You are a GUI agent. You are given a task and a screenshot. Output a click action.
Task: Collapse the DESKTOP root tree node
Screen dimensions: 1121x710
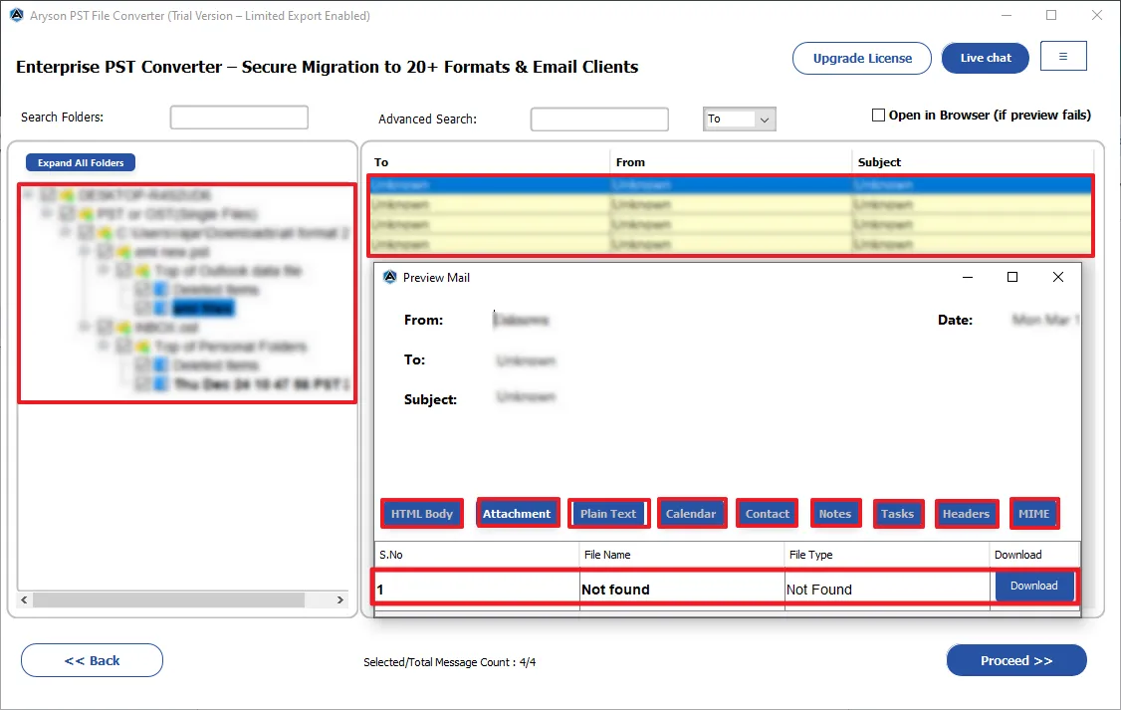[29, 194]
